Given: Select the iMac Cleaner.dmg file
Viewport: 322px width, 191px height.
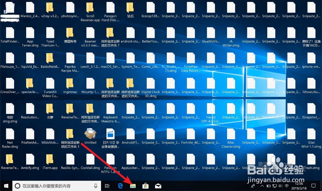Looking at the screenshot, I should pos(231,138).
